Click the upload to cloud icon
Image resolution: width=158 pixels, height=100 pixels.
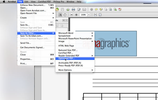(x=68, y=9)
